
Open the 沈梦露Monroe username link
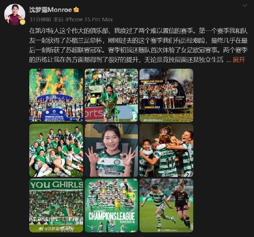tap(50, 10)
